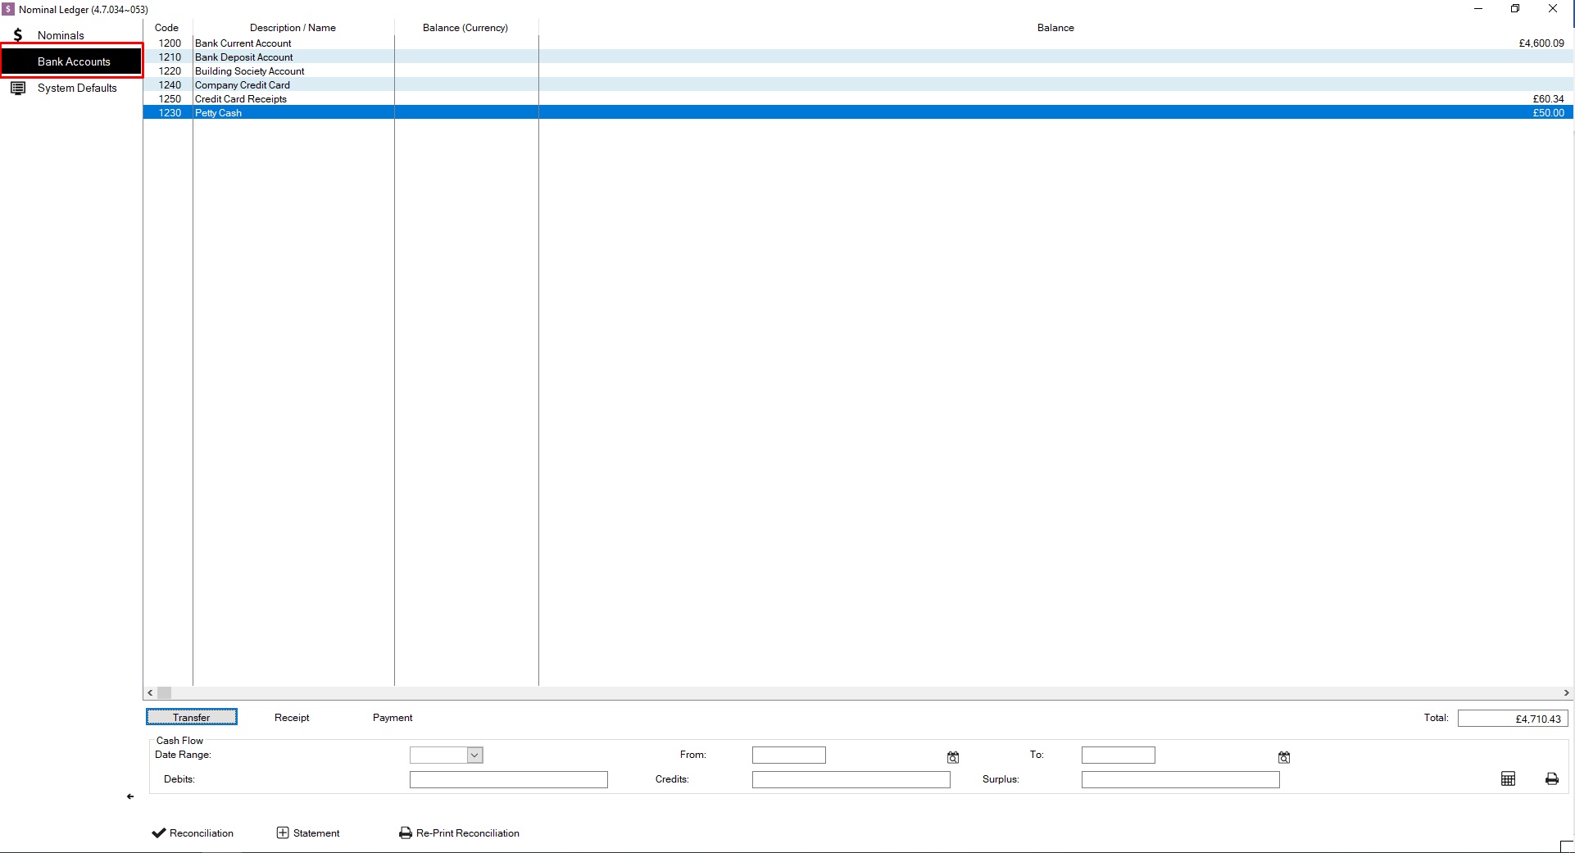This screenshot has width=1575, height=853.
Task: Click code 1200 in the list
Action: (170, 43)
